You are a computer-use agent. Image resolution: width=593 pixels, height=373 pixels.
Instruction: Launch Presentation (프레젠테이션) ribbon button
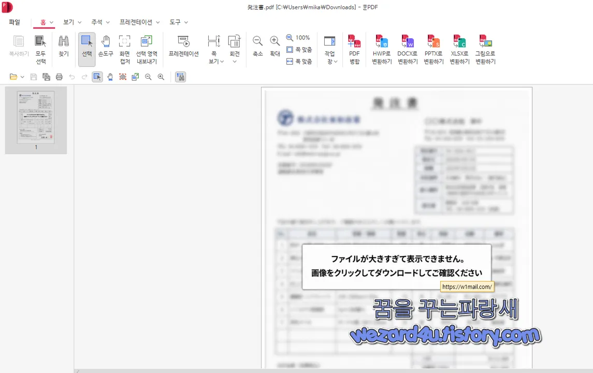click(183, 46)
